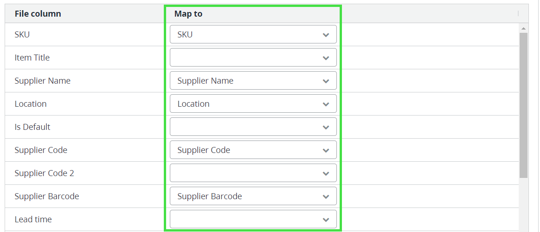This screenshot has height=232, width=540.
Task: Select the Supplier Code 2 row label
Action: (44, 173)
